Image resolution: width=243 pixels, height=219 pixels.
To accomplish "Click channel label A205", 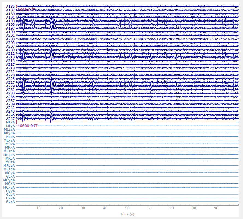I will click(x=10, y=42).
